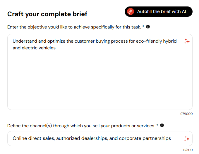
Task: Click the "Craft your complete brief" heading
Action: pyautogui.click(x=47, y=14)
